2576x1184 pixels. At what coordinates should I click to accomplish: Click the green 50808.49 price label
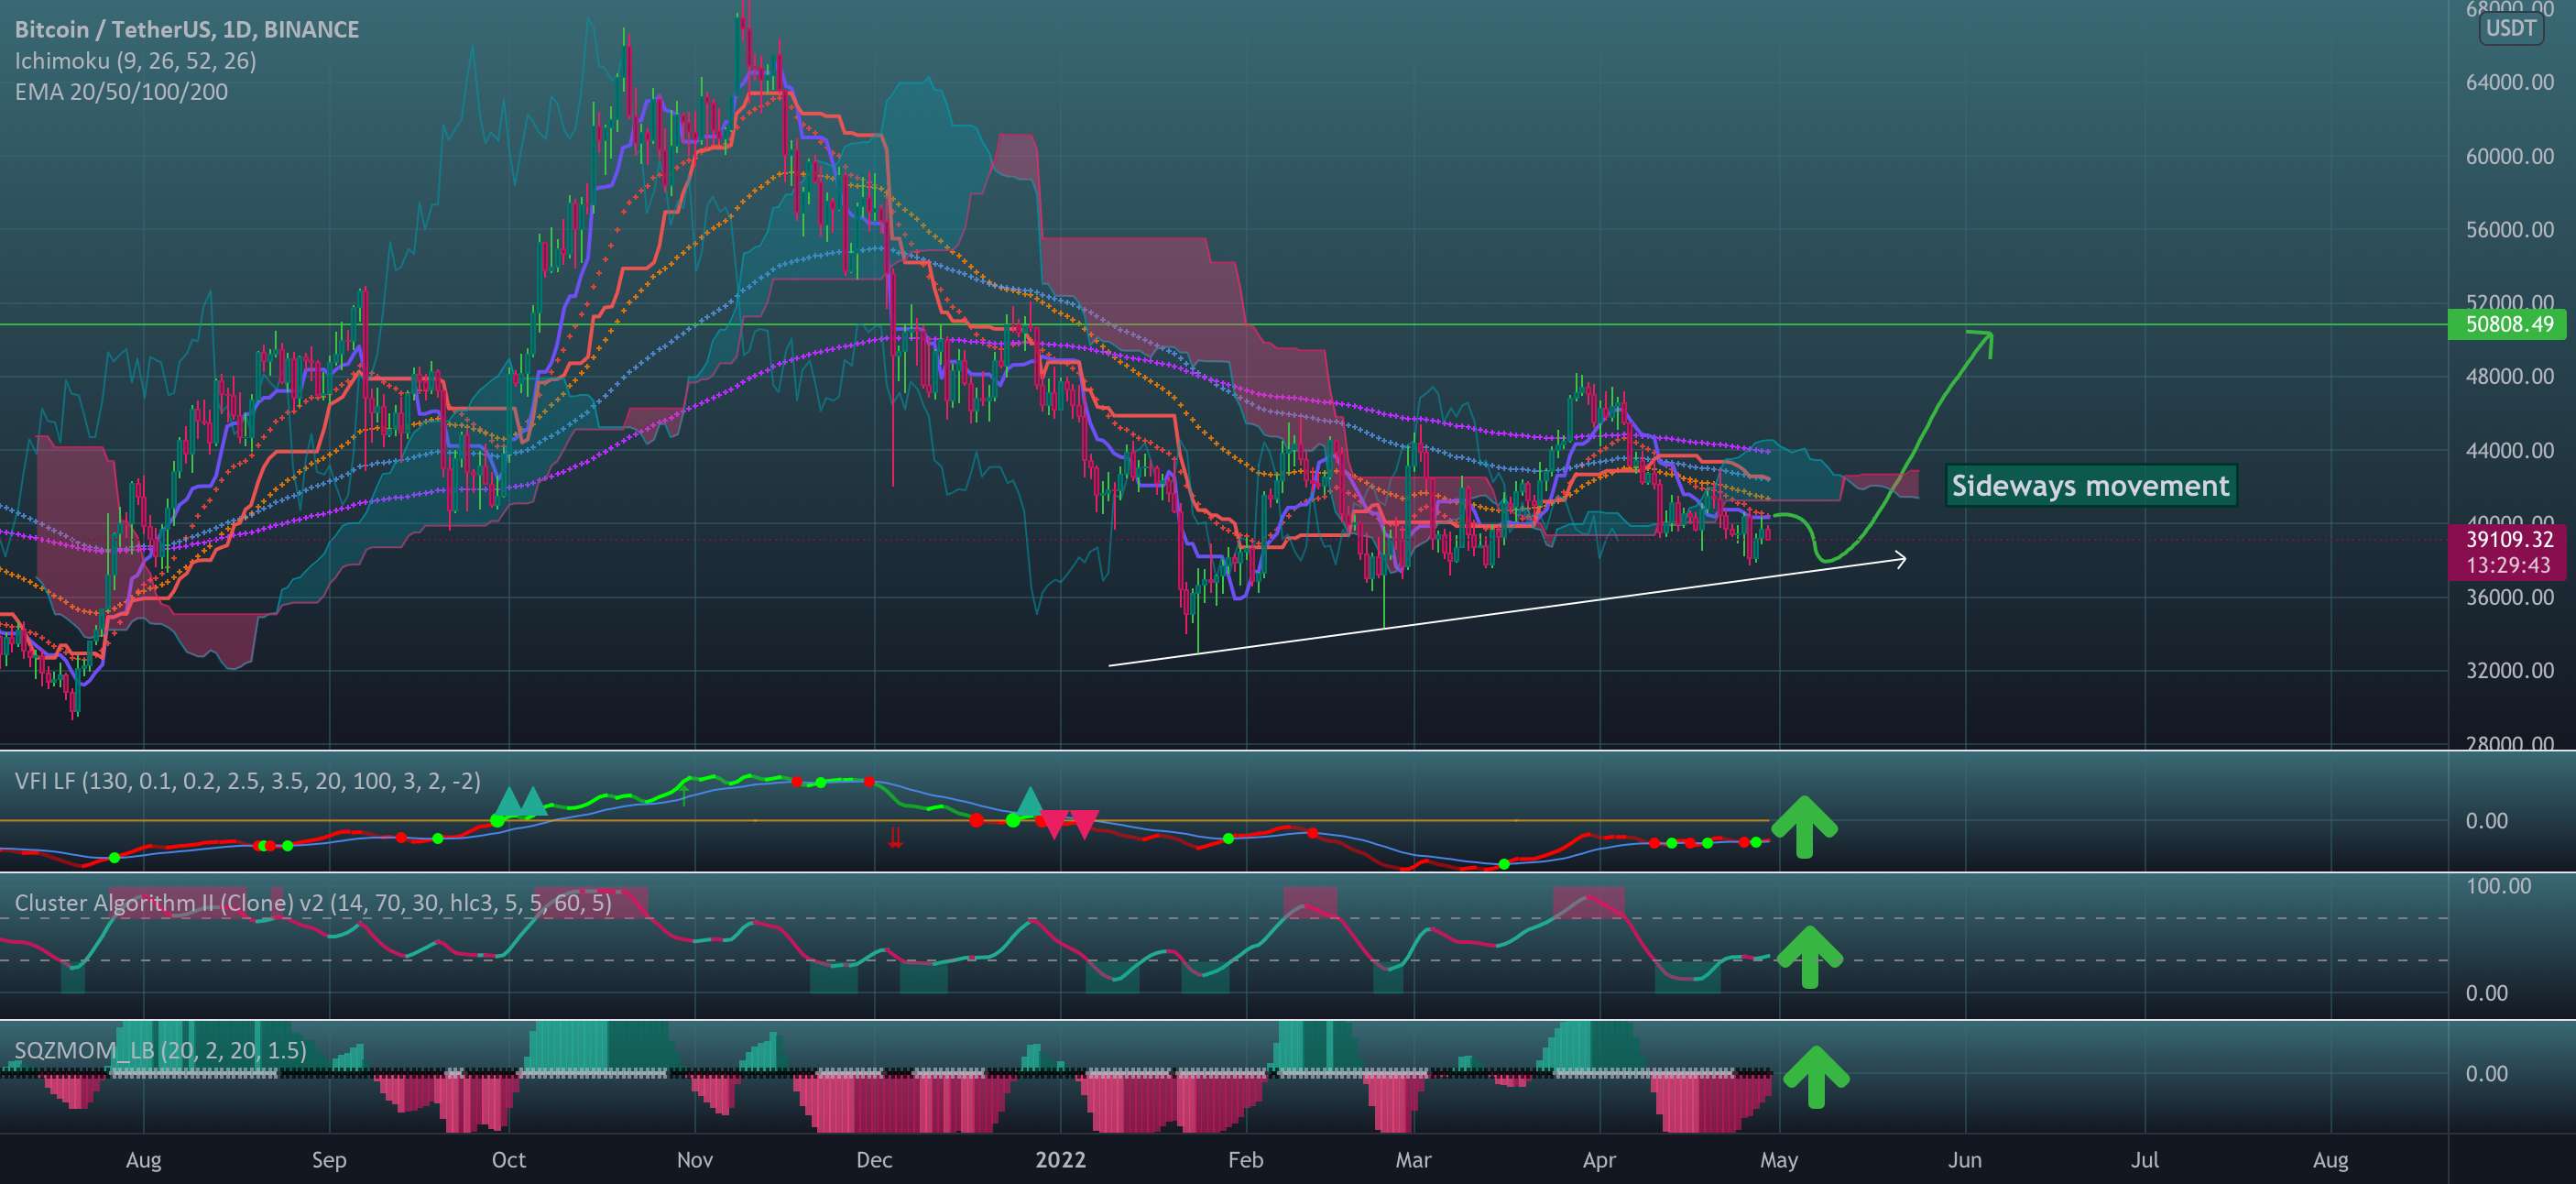[x=2509, y=324]
